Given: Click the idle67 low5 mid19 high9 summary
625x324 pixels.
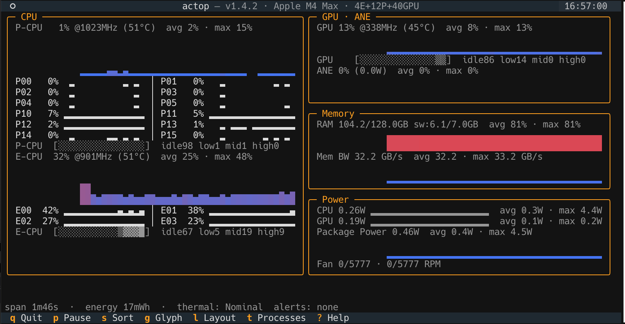Looking at the screenshot, I should pyautogui.click(x=223, y=232).
